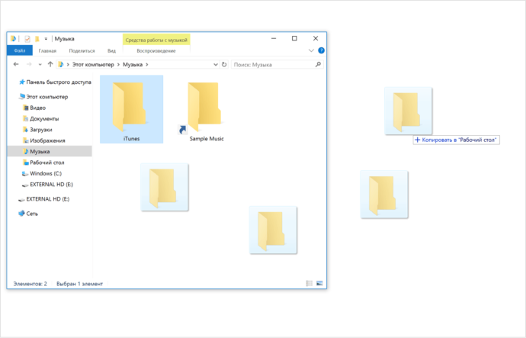Expand the ribbon with chevron arrow

coord(311,50)
